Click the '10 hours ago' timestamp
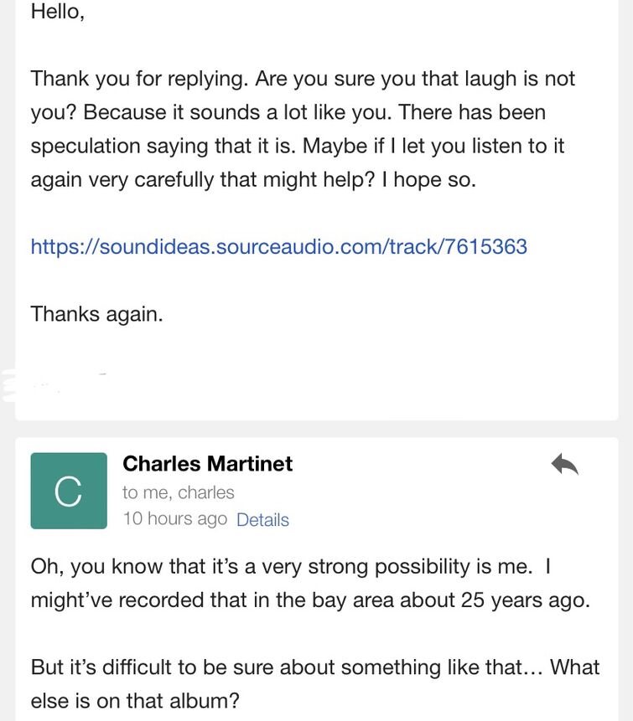Viewport: 633px width, 721px height. 174,519
